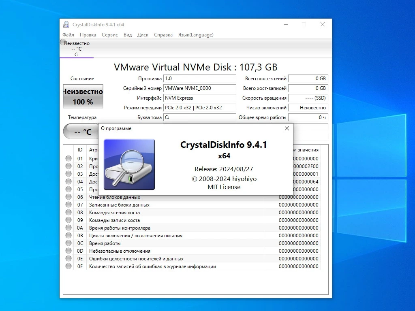Viewport: 415px width, 311px height.
Task: Select row Время работы контроллера
Action: pyautogui.click(x=192, y=228)
